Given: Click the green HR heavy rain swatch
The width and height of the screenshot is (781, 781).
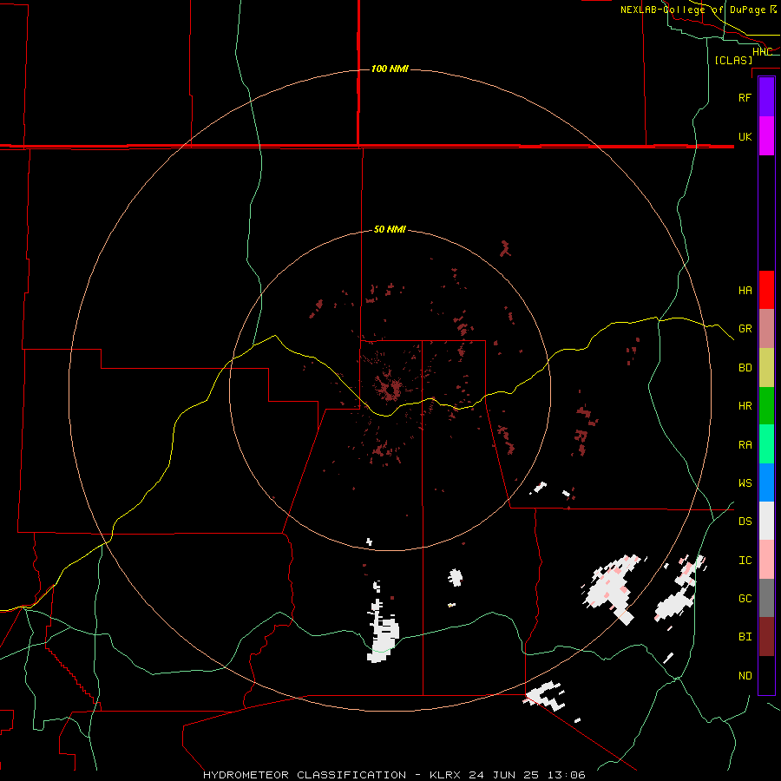Looking at the screenshot, I should pyautogui.click(x=766, y=406).
